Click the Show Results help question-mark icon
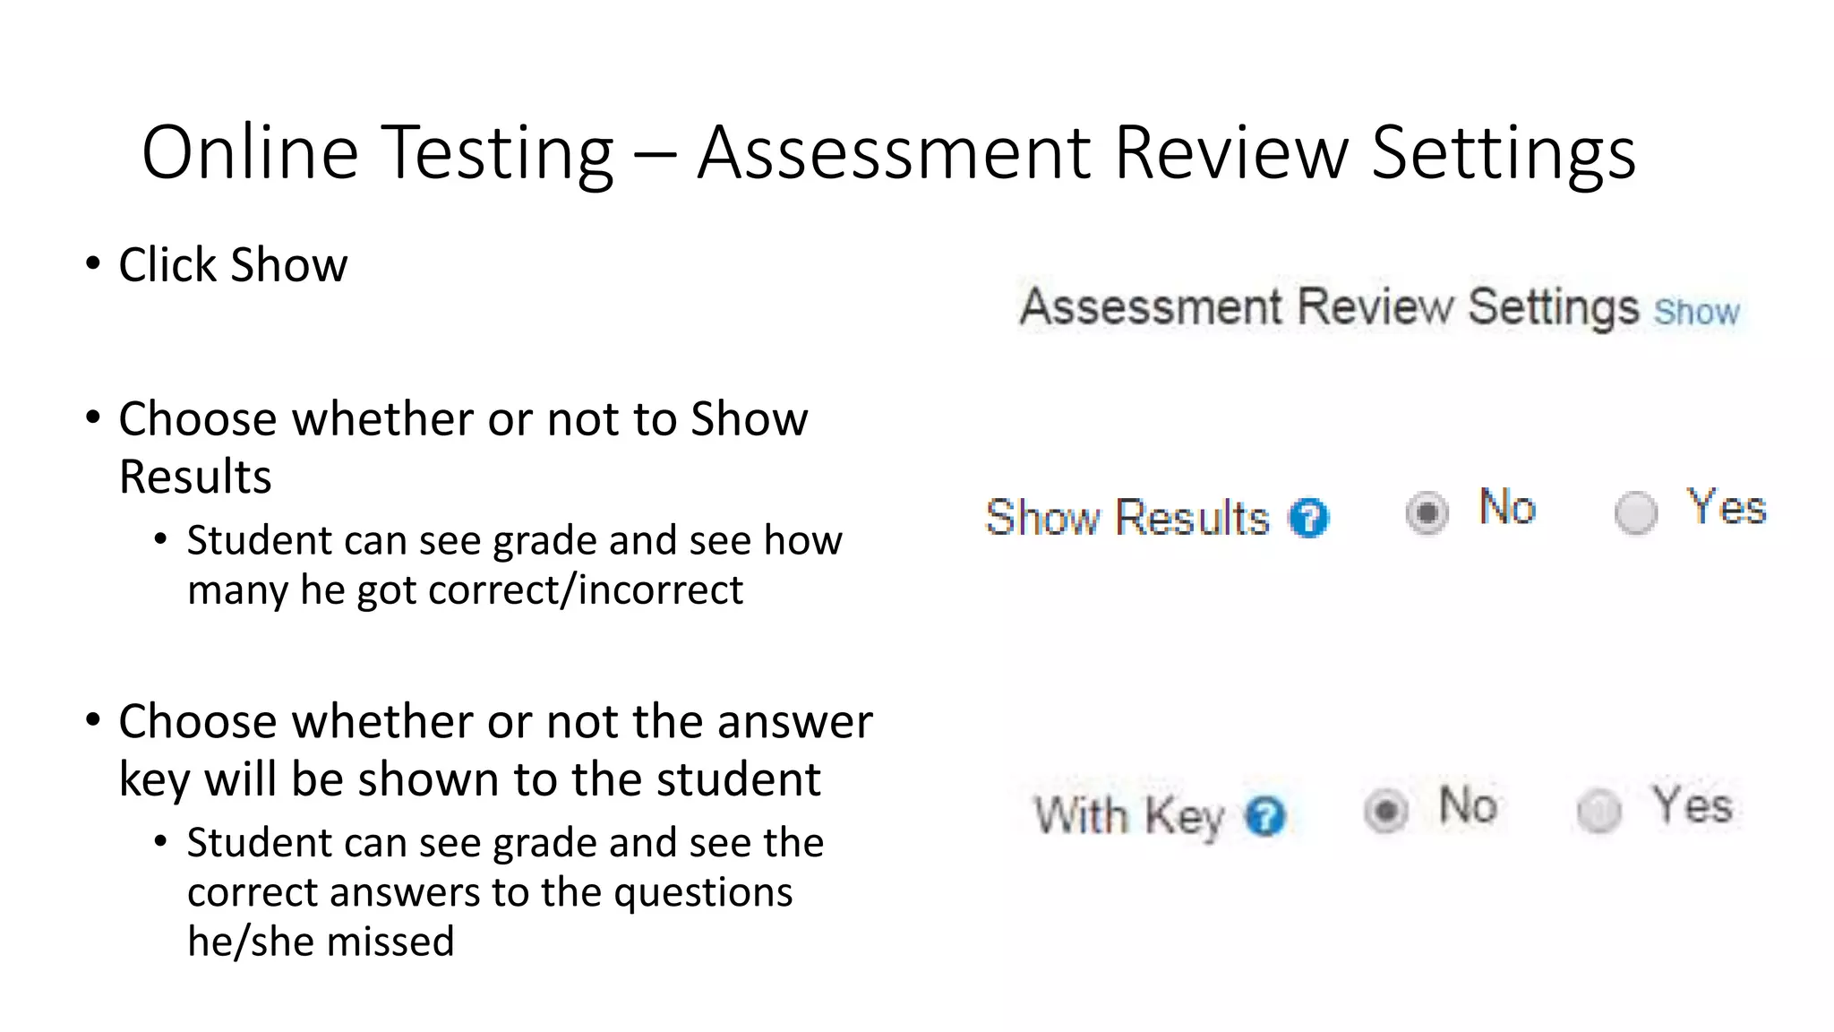 point(1308,518)
